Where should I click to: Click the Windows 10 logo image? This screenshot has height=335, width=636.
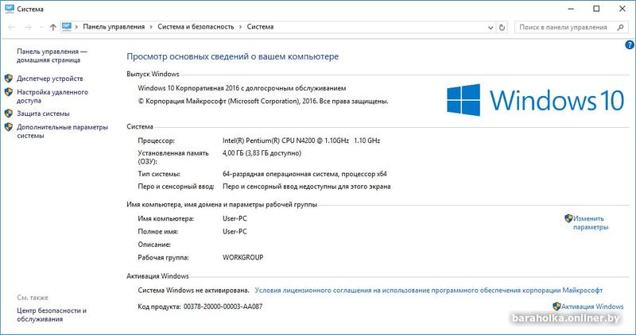click(x=535, y=100)
